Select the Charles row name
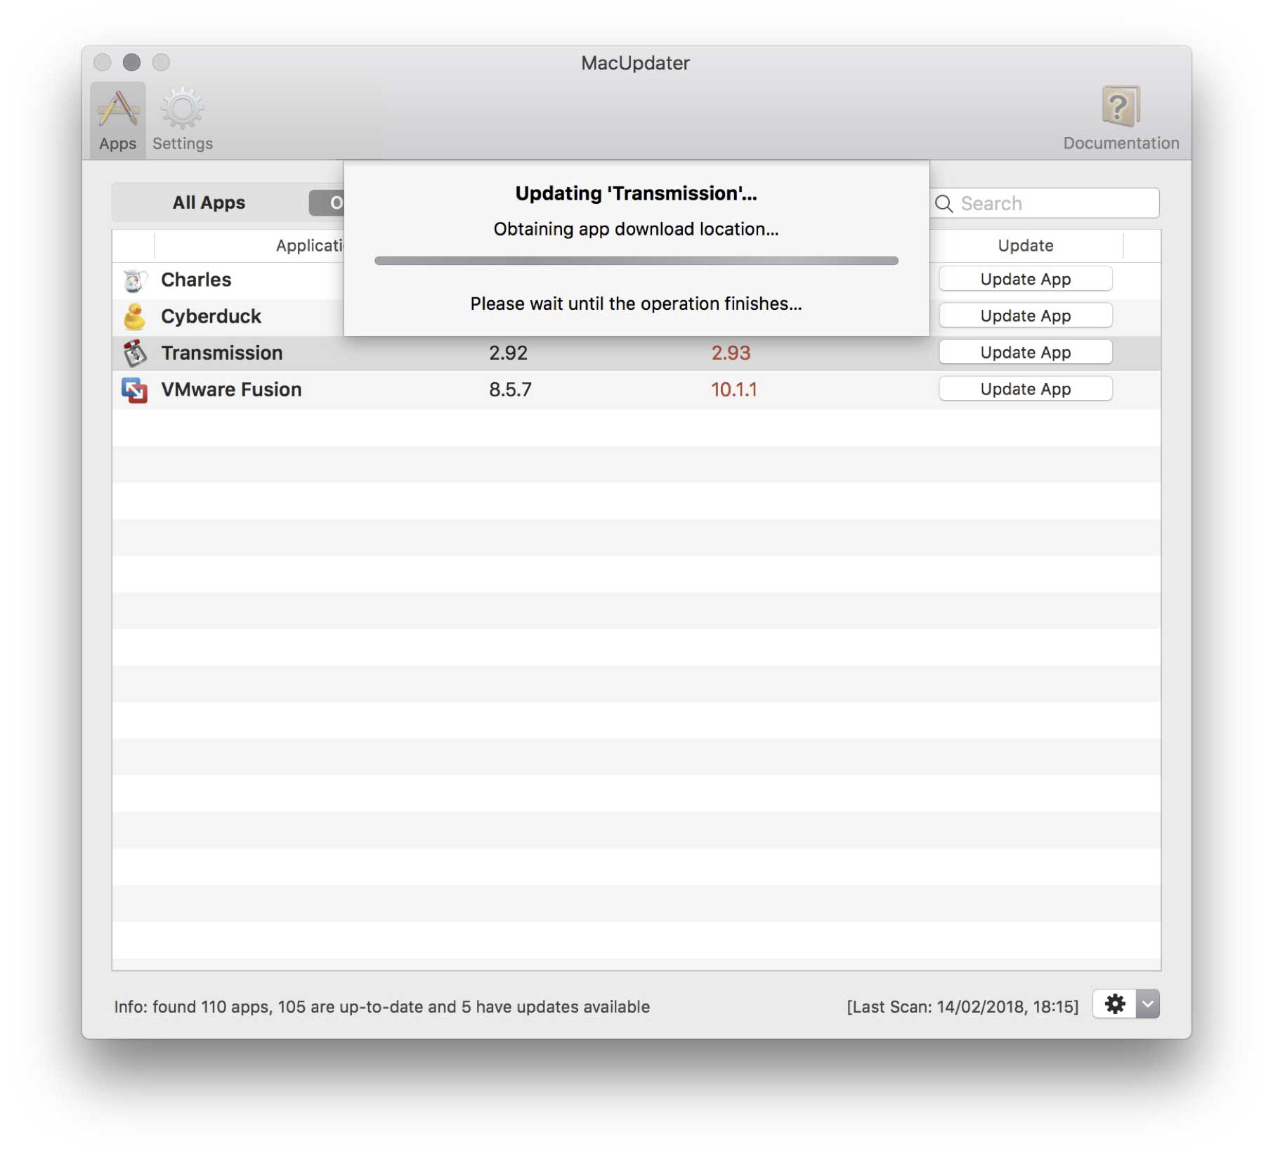Viewport: 1273px width, 1156px height. pos(196,280)
